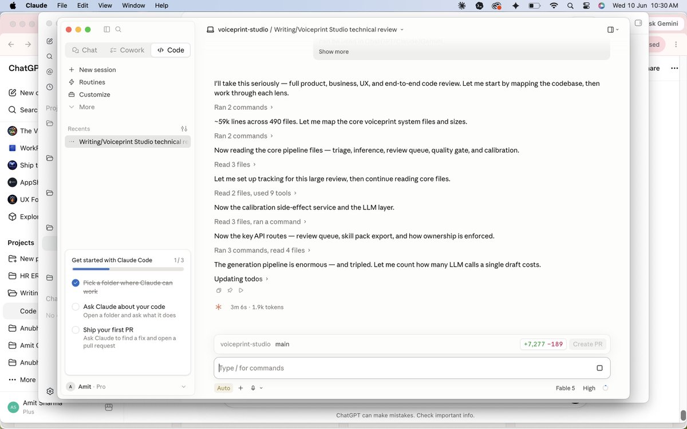Click the Get started progress bar
Screen dimensions: 687x429
(128, 269)
